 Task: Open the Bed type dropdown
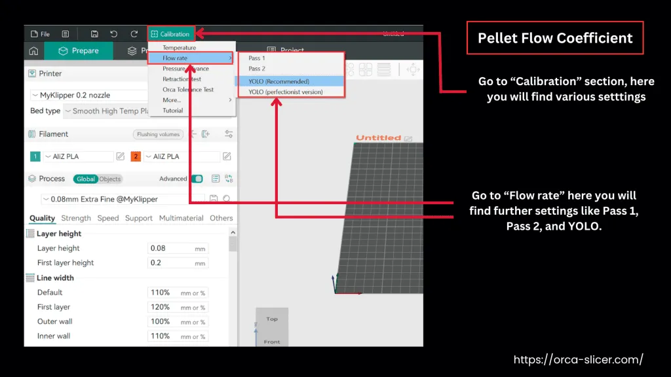106,111
